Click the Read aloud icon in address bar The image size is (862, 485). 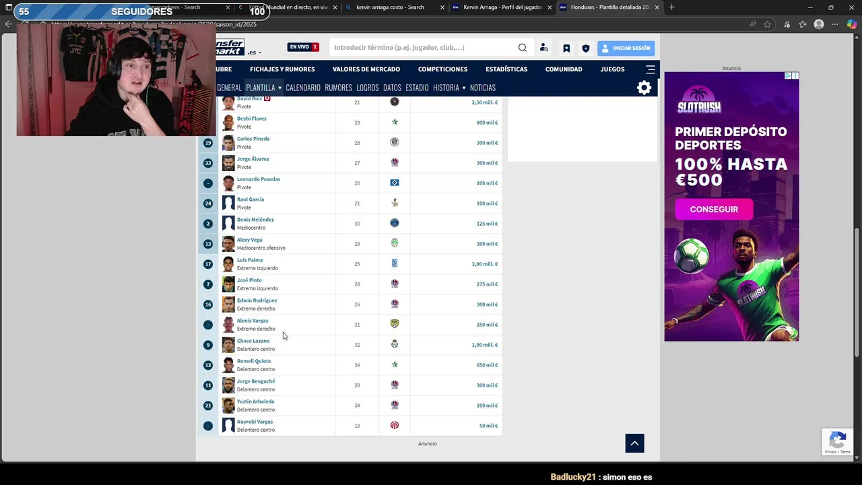point(752,24)
